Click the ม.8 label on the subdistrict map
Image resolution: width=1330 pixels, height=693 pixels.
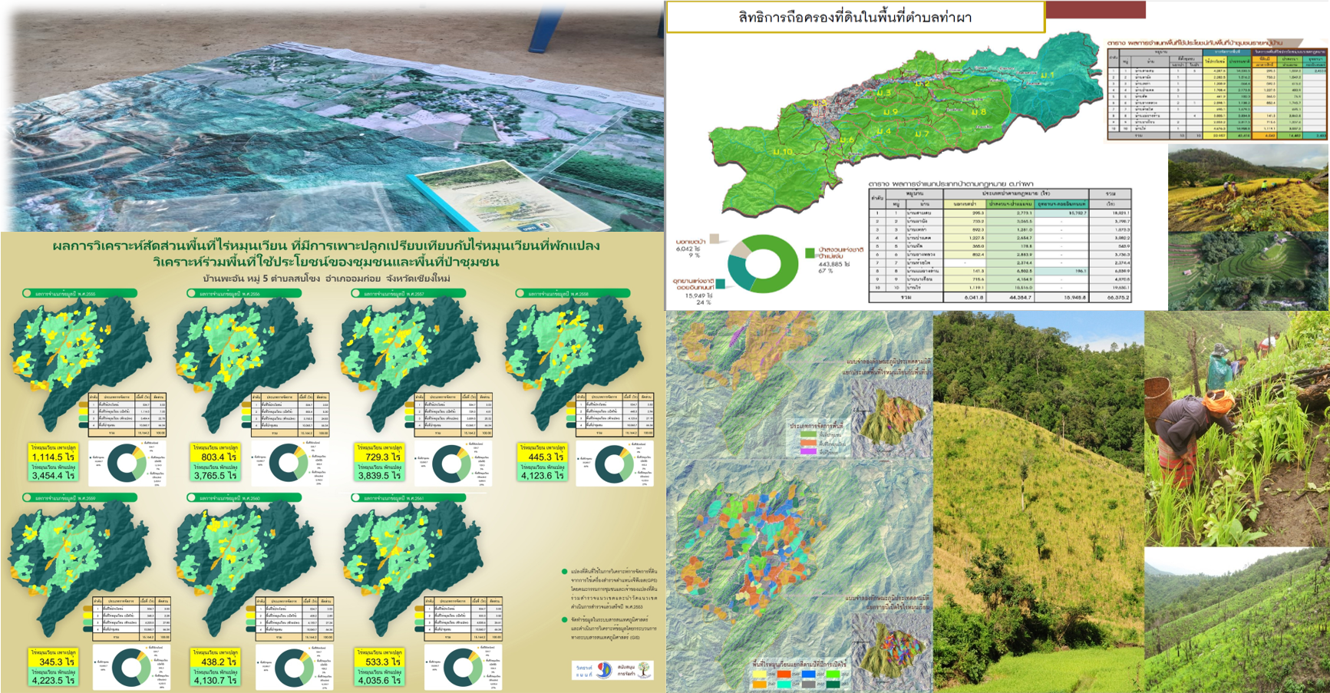[978, 112]
